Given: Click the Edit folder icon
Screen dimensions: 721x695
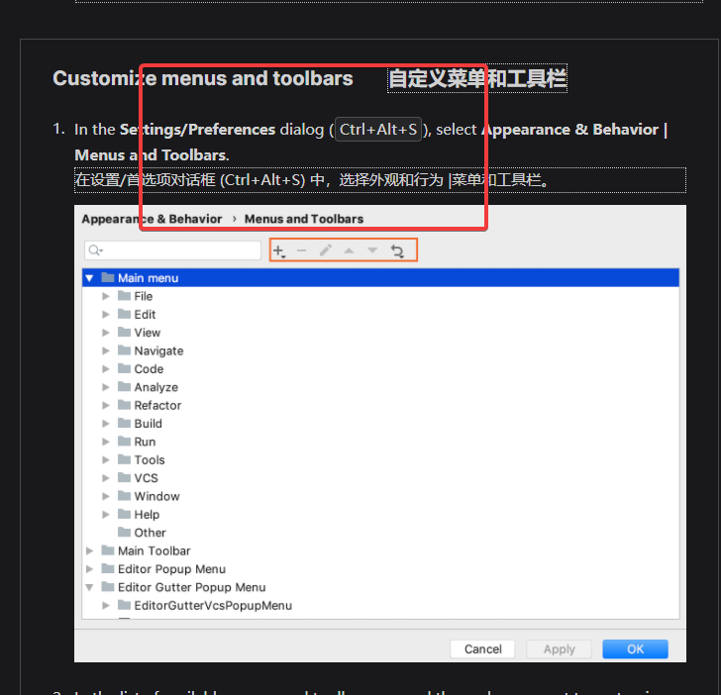Looking at the screenshot, I should point(124,314).
